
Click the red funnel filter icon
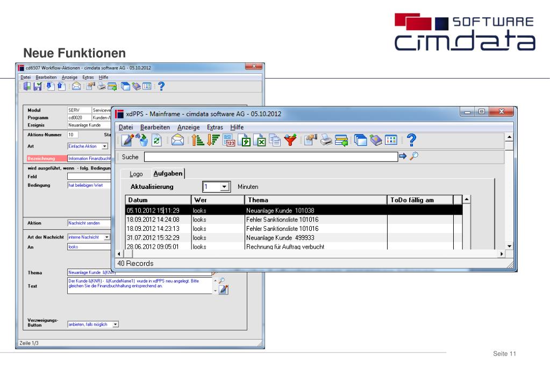tap(290, 140)
